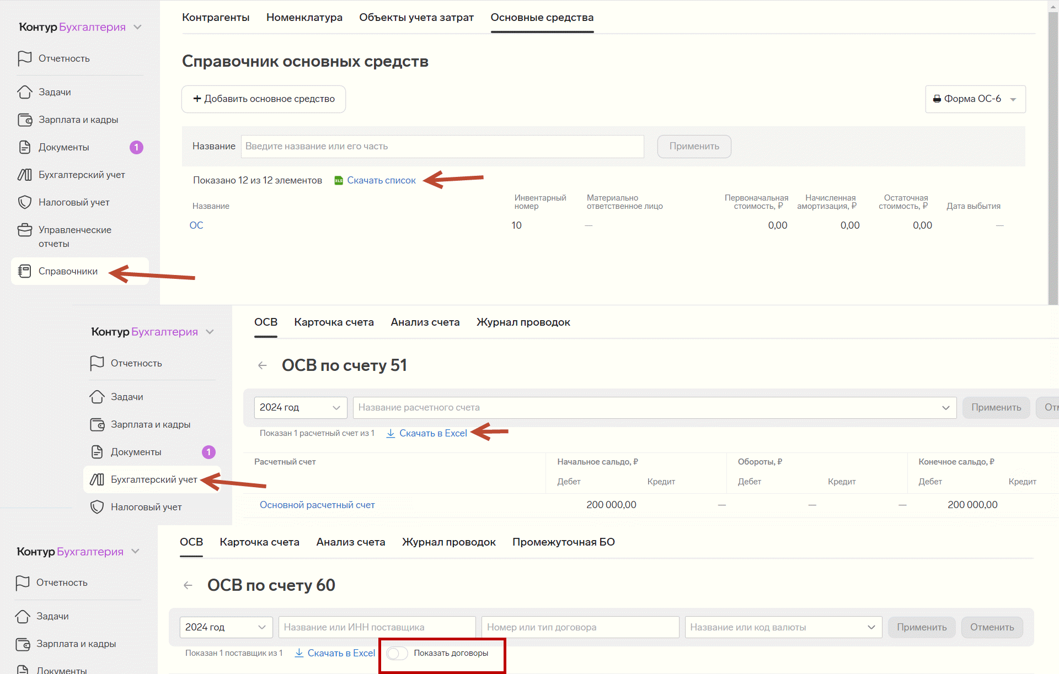Click the Название search input field
This screenshot has width=1059, height=674.
point(442,147)
